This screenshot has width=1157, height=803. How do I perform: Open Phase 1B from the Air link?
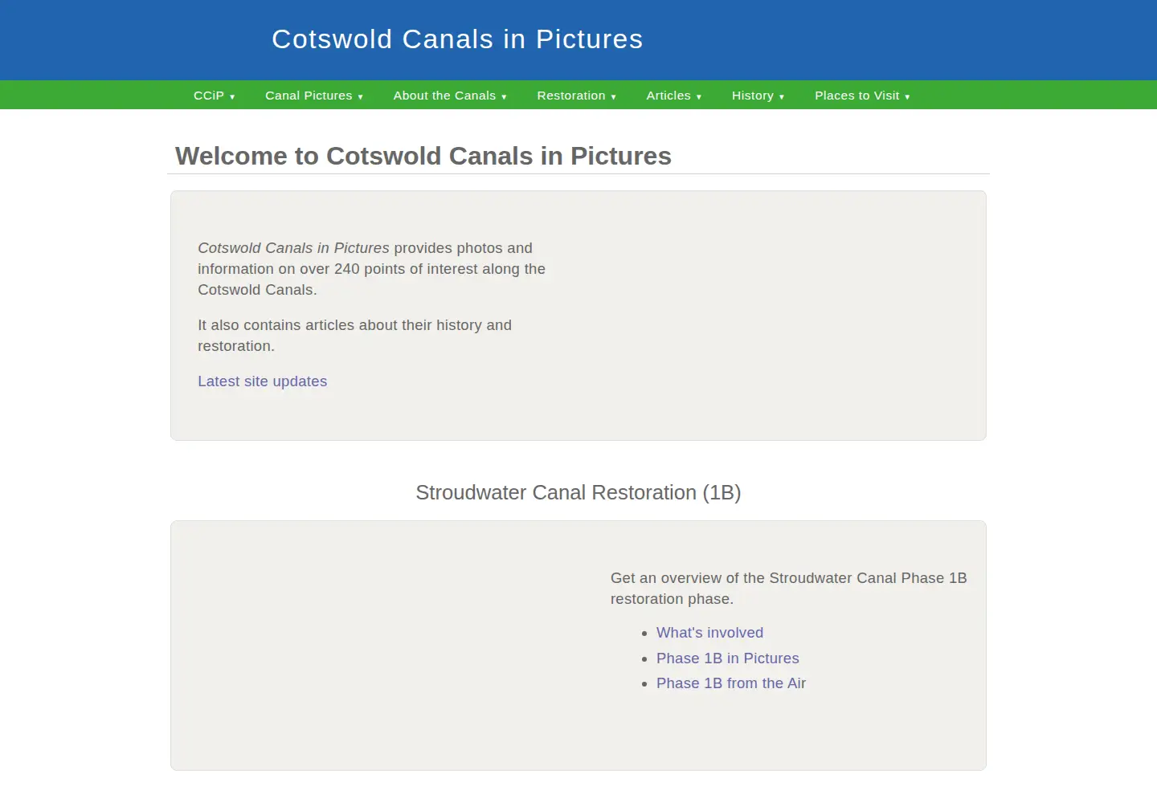[x=731, y=683]
